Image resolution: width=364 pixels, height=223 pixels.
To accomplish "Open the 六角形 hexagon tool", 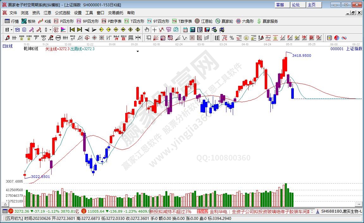I will (x=245, y=21).
